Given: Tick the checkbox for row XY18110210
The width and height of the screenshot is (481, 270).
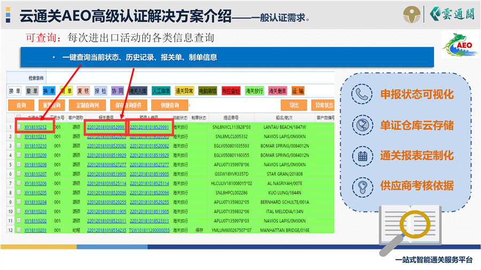Looking at the screenshot, I should (19, 146).
